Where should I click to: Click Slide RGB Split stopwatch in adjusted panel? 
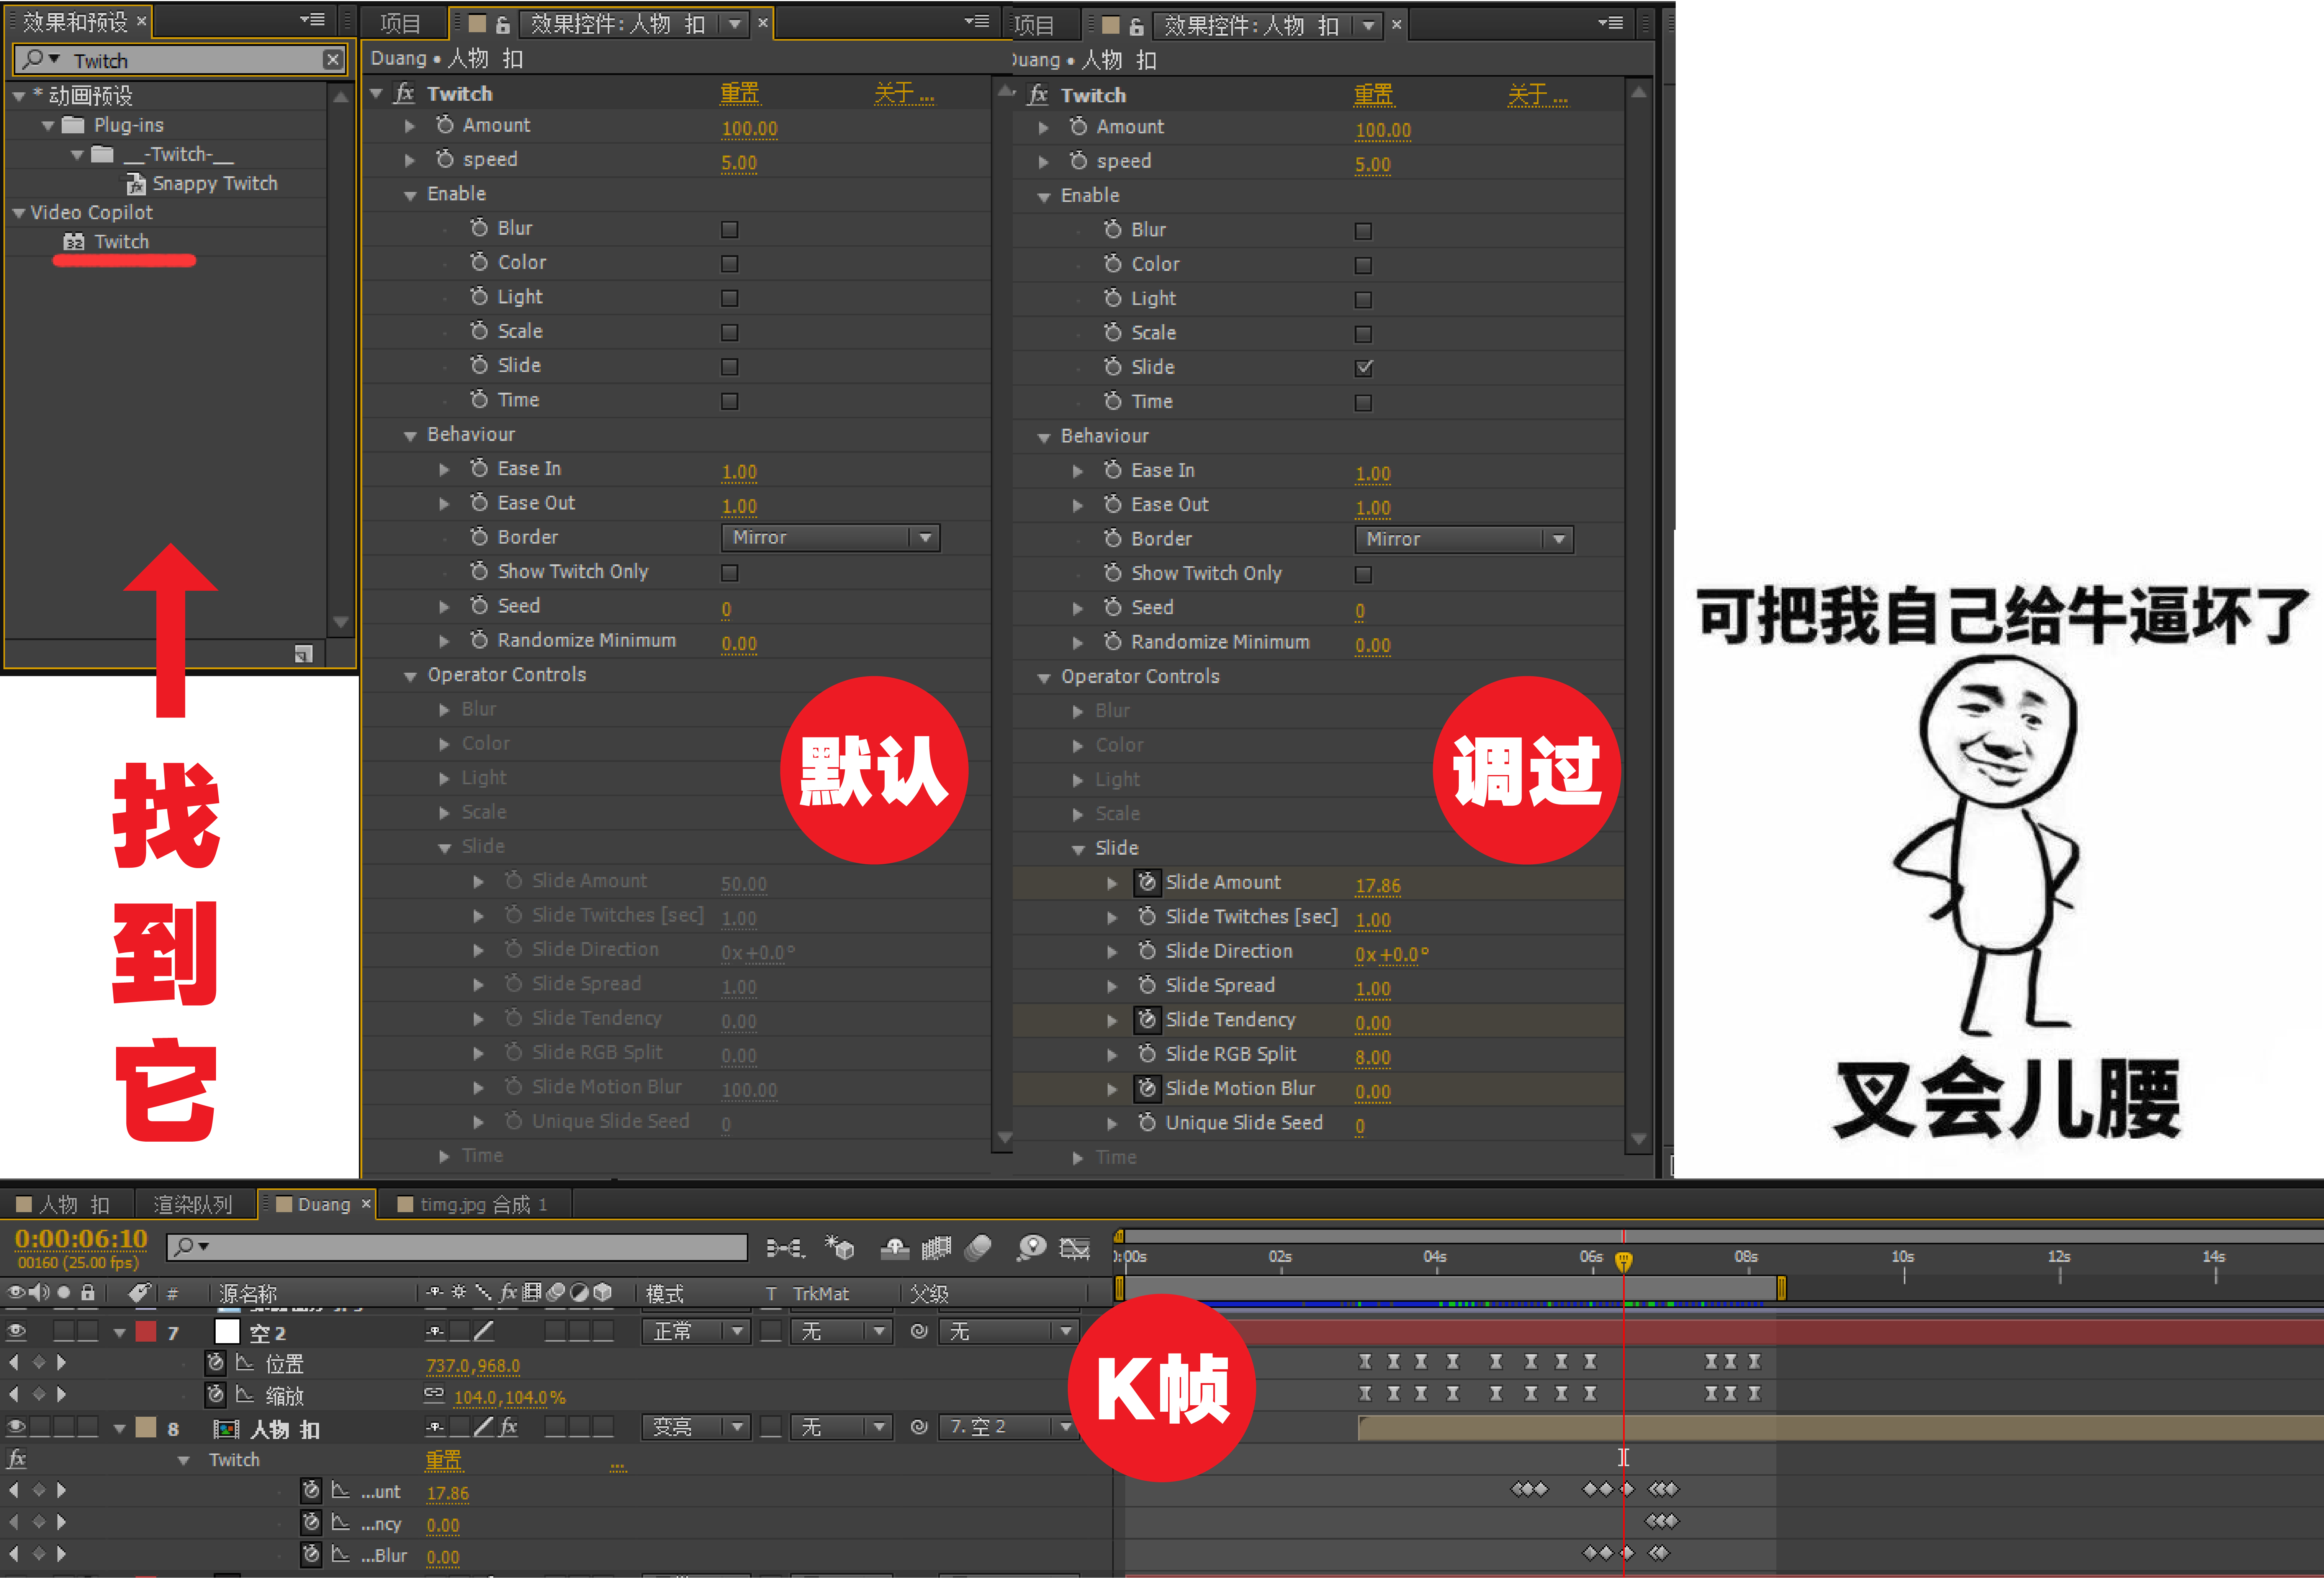click(x=1147, y=1054)
